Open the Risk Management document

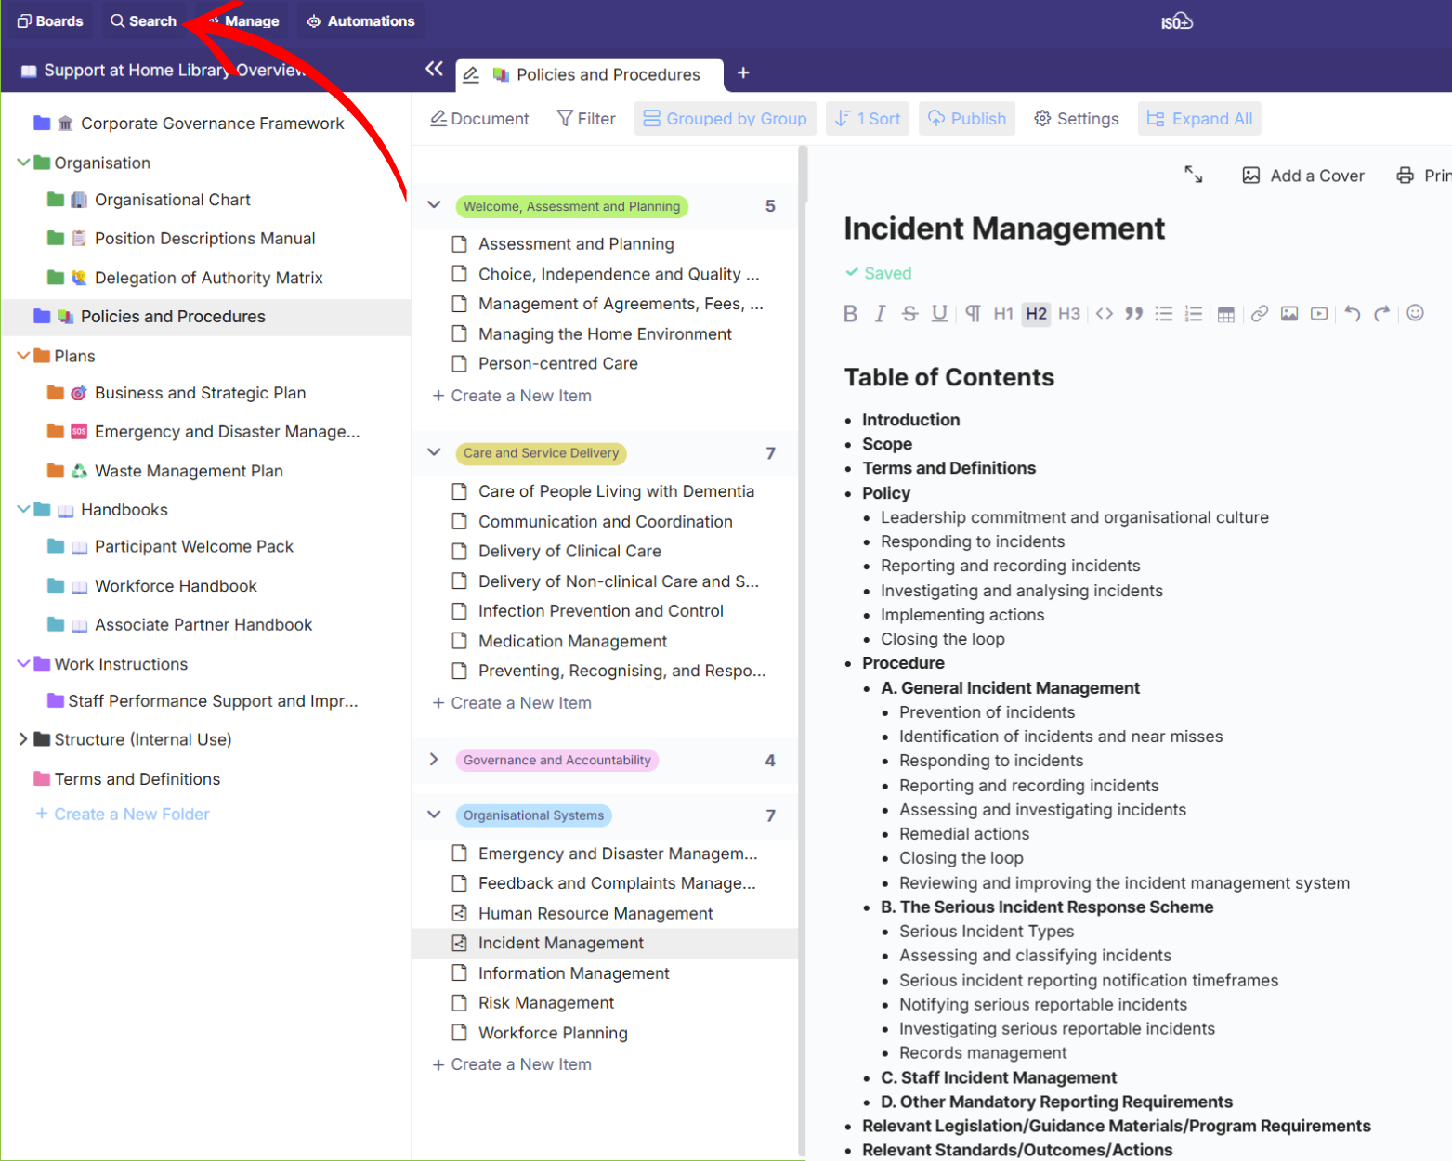coord(545,1003)
